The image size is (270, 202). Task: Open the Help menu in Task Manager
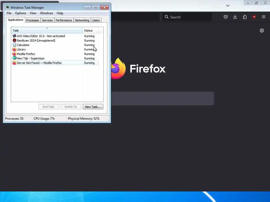tap(60, 13)
